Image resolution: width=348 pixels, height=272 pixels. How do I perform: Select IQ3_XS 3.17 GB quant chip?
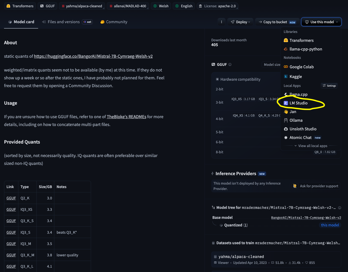(243, 99)
